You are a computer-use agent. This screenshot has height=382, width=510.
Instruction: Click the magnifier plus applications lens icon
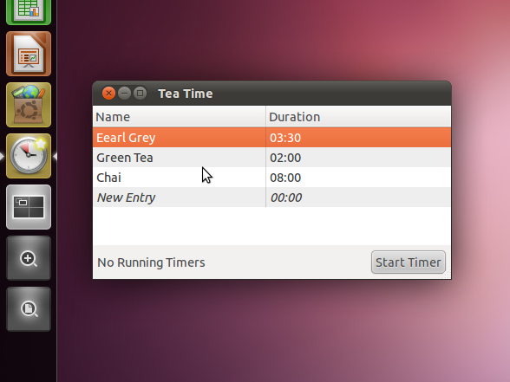(29, 258)
